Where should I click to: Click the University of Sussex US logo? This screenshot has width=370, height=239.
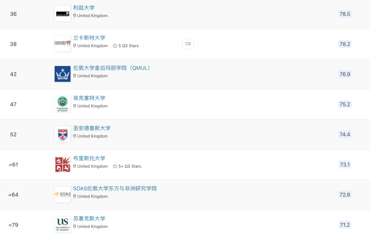63,225
